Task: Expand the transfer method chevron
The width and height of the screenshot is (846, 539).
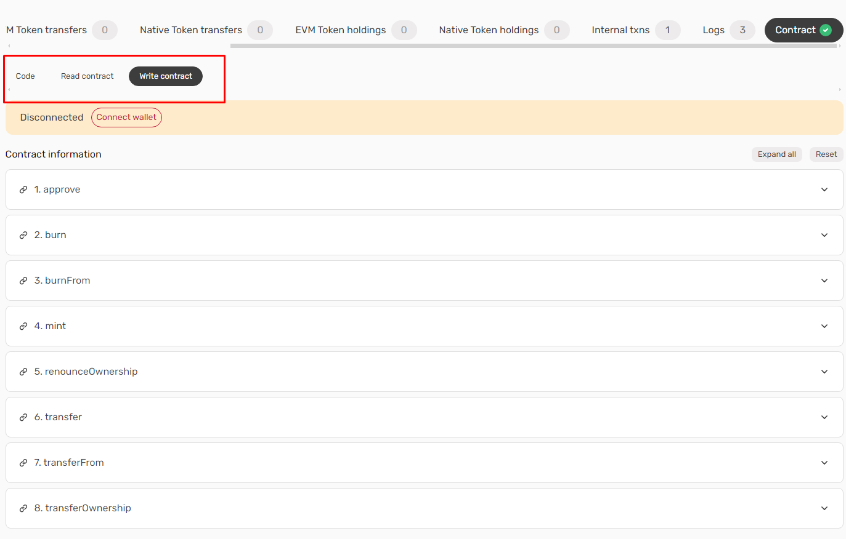Action: click(x=824, y=417)
